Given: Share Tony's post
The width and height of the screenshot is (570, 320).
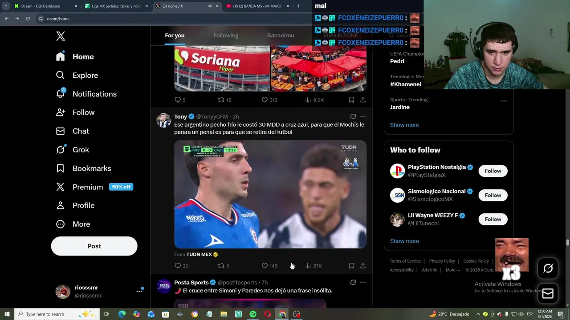Looking at the screenshot, I should pyautogui.click(x=363, y=266).
